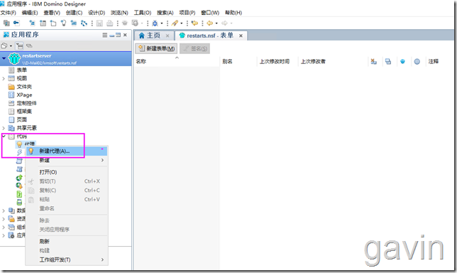This screenshot has width=457, height=273.
Task: Collapse the restartserver application node
Action: [x=4, y=58]
